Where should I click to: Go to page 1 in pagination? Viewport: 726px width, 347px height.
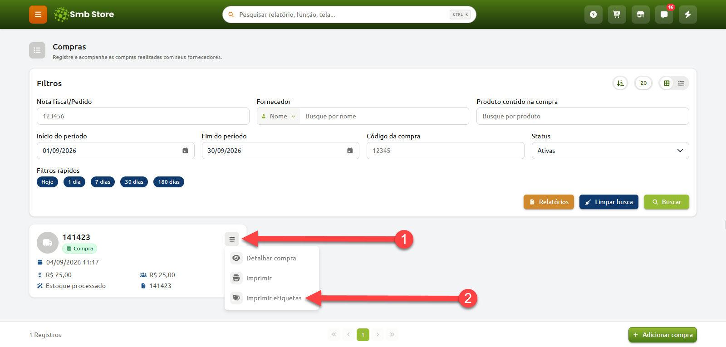(x=363, y=335)
